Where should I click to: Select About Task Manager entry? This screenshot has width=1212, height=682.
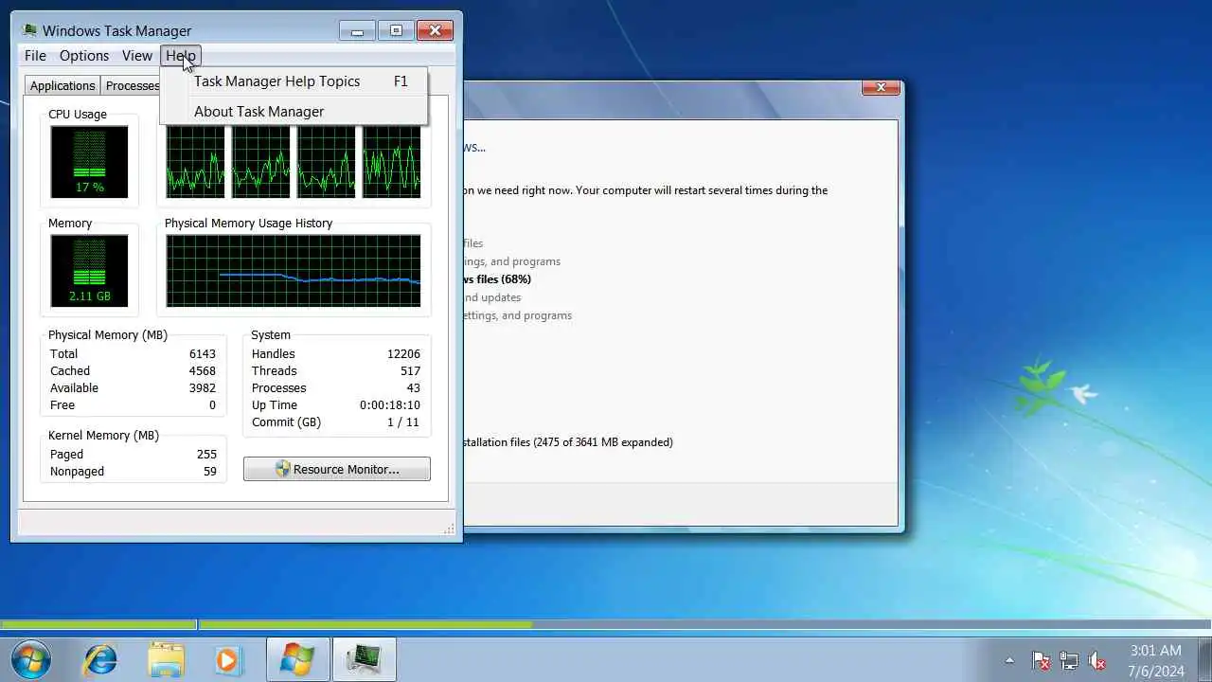click(294, 112)
